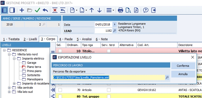The width and height of the screenshot is (202, 98).
Task: Select Sottotetto tree item
Action: pyautogui.click(x=34, y=75)
